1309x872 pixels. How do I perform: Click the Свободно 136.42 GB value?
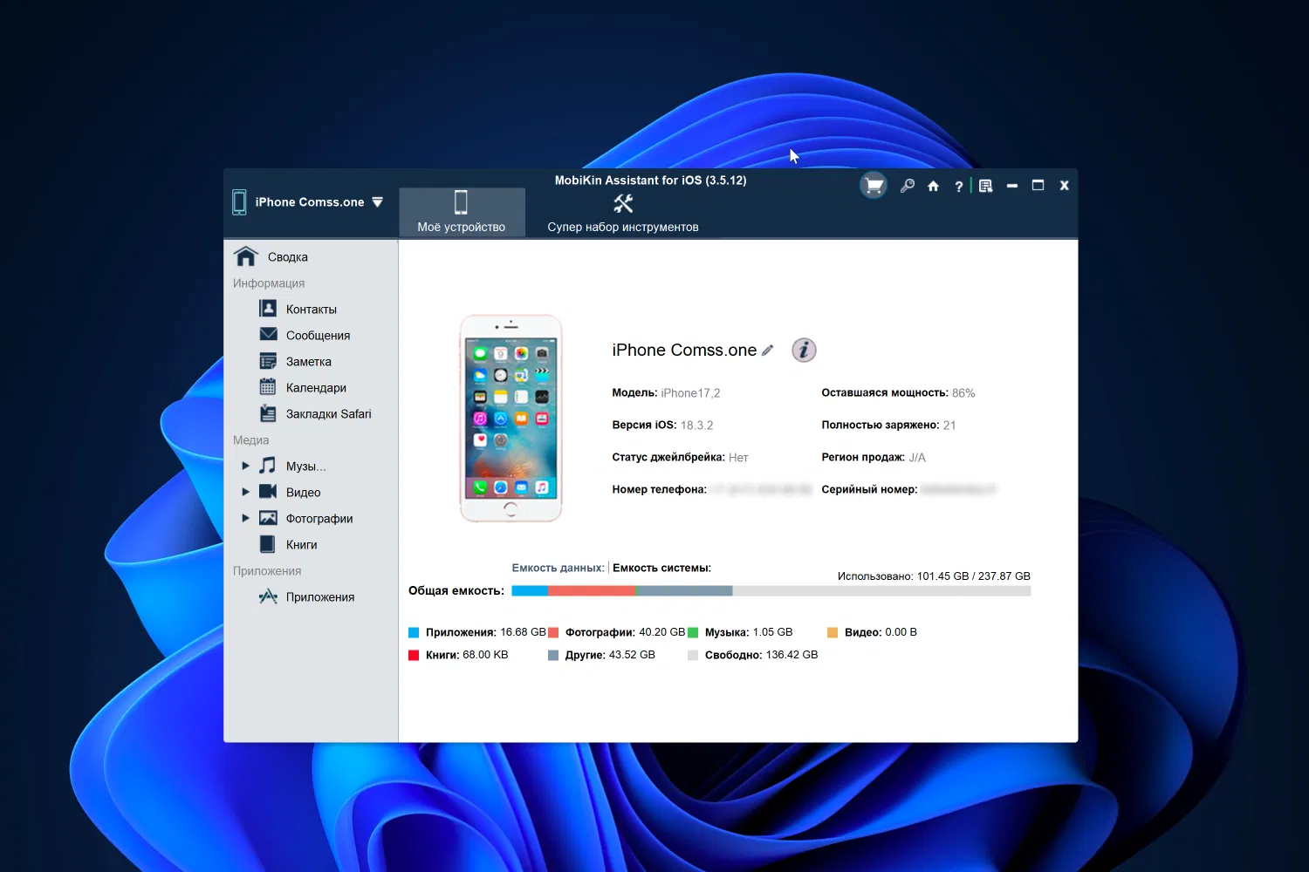pyautogui.click(x=792, y=655)
